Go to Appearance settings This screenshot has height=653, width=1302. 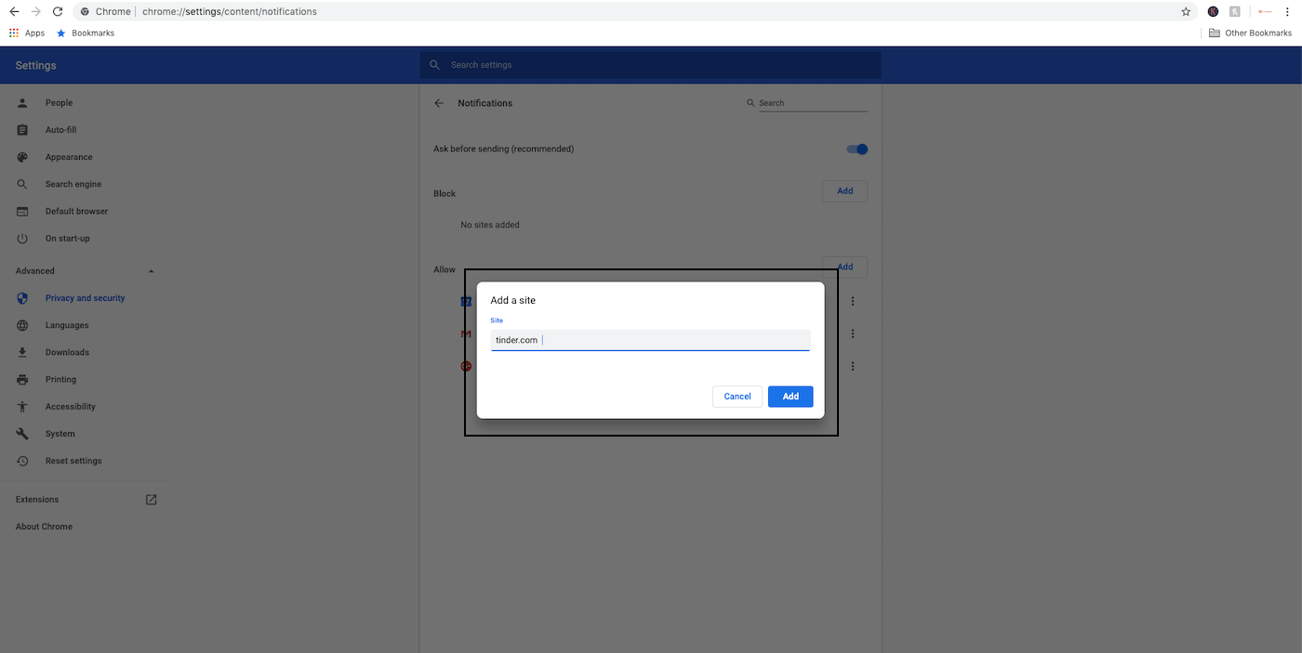69,157
